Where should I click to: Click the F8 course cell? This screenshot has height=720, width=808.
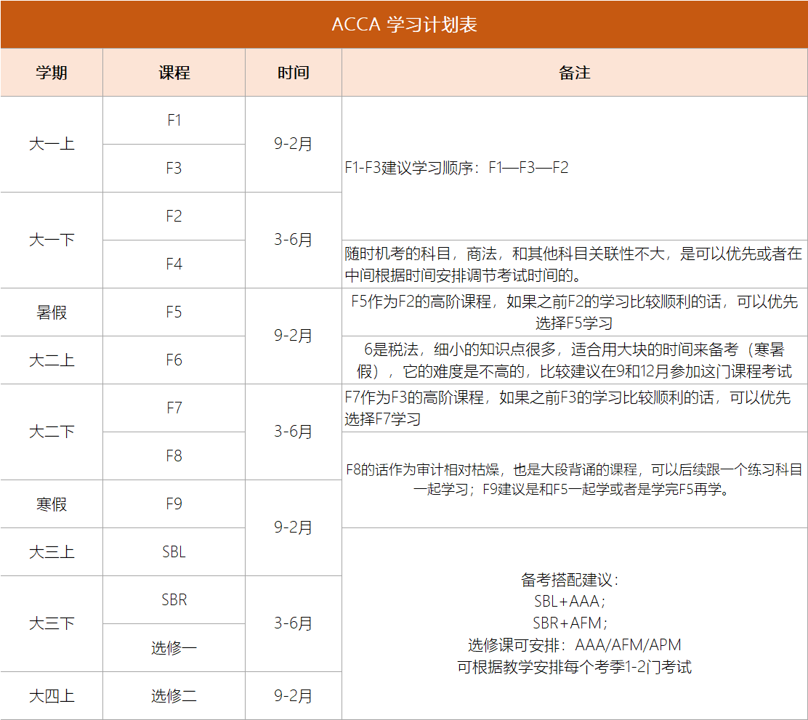click(x=174, y=456)
